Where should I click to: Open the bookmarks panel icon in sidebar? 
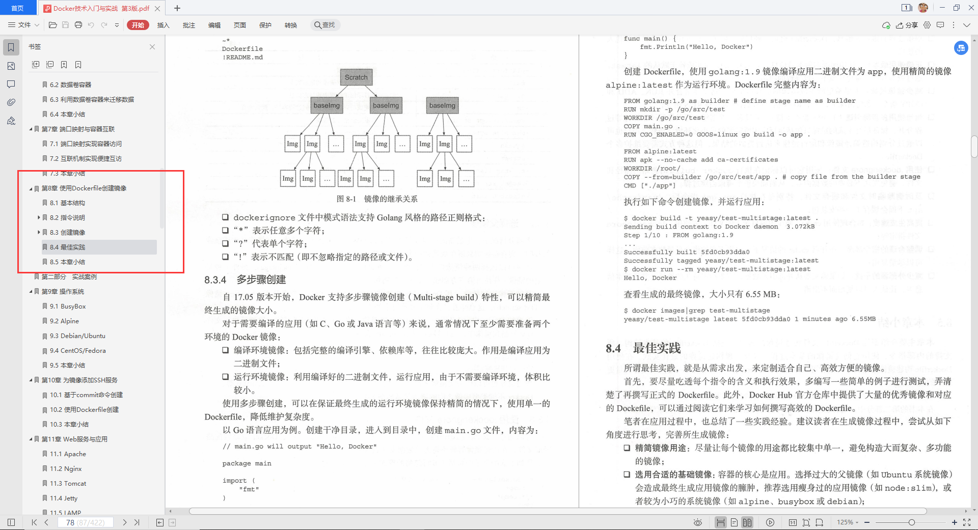tap(11, 47)
